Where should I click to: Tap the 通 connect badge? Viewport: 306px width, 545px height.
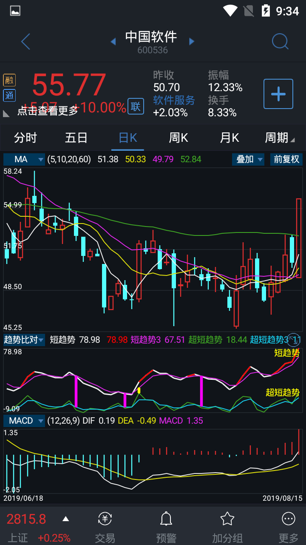click(9, 95)
